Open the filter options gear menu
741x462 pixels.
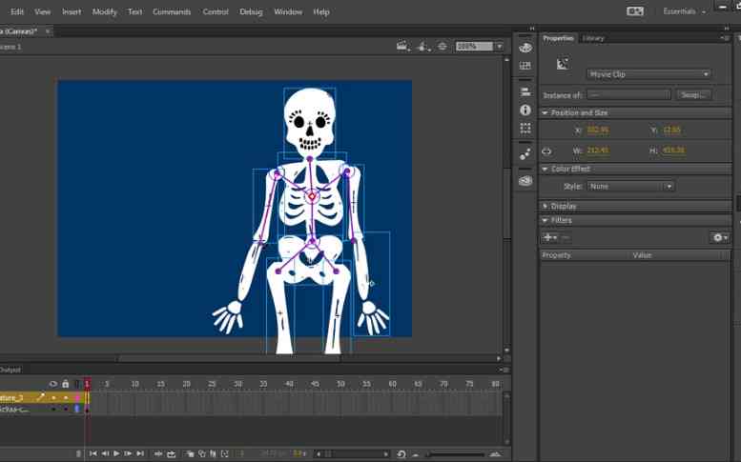click(720, 237)
